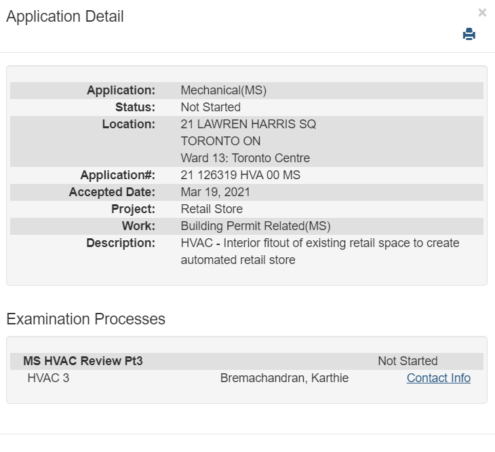Click application number 21 126319 HVA 00 MS

(x=240, y=175)
